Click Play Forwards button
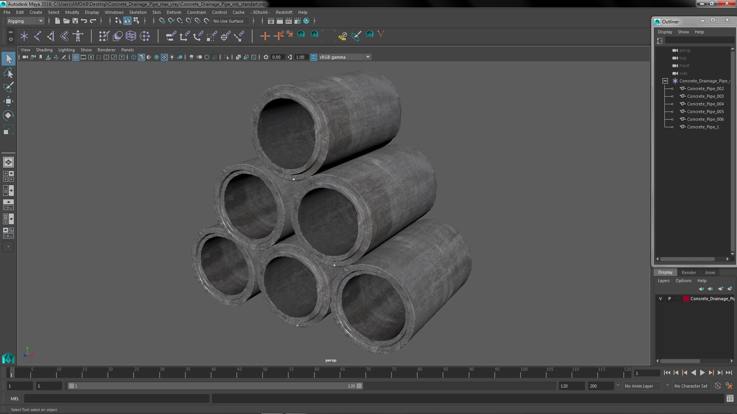737x414 pixels. pyautogui.click(x=702, y=373)
